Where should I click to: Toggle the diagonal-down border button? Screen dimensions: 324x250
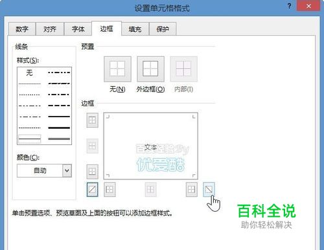pyautogui.click(x=209, y=190)
